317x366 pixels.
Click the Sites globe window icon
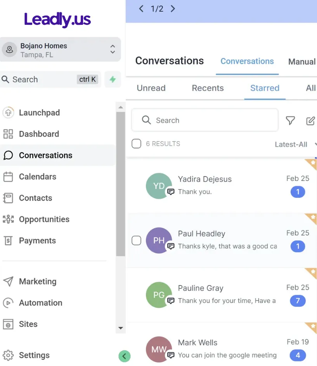(x=8, y=324)
